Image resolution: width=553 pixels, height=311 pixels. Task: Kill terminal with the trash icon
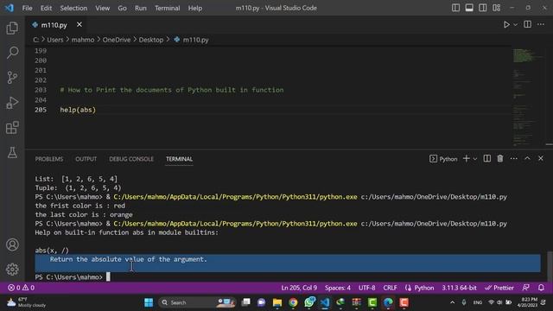click(x=500, y=159)
